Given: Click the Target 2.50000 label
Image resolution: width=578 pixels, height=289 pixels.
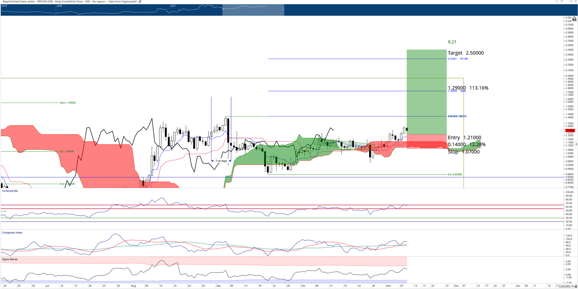Looking at the screenshot, I should (x=466, y=53).
